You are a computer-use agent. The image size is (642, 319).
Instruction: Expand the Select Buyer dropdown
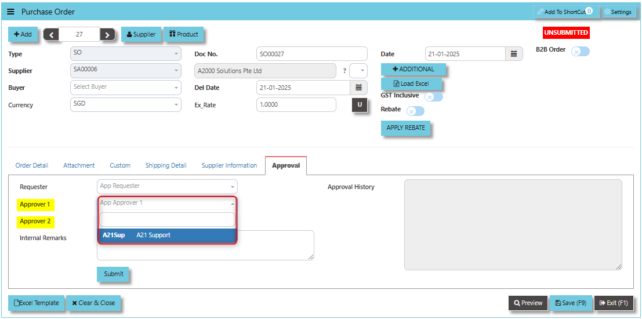coord(126,87)
